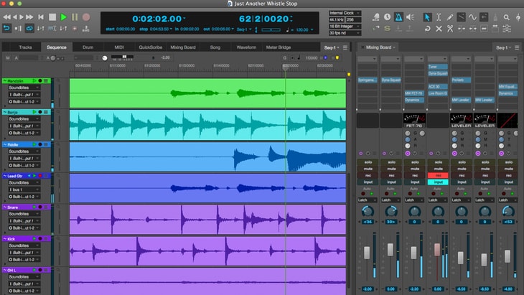524x295 pixels.
Task: Open the Soundbites dropdown on the Mandolin track
Action: click(x=24, y=88)
